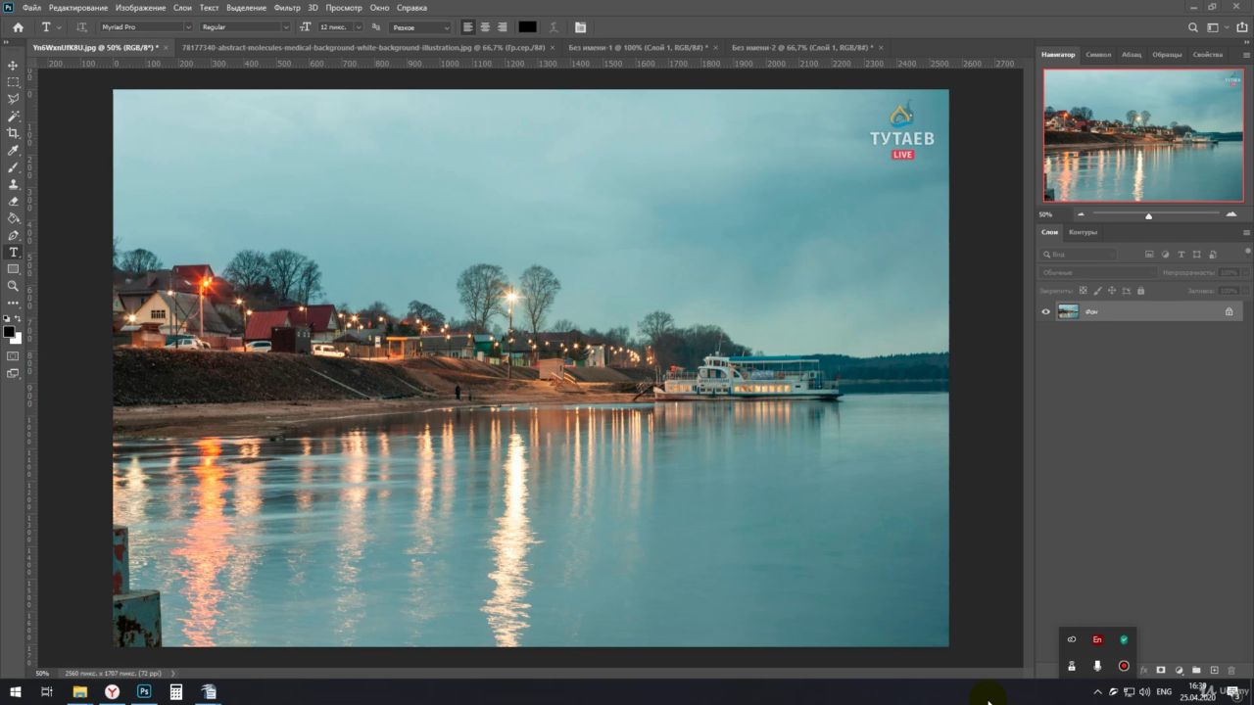Align text right
1254x705 pixels.
[x=503, y=27]
